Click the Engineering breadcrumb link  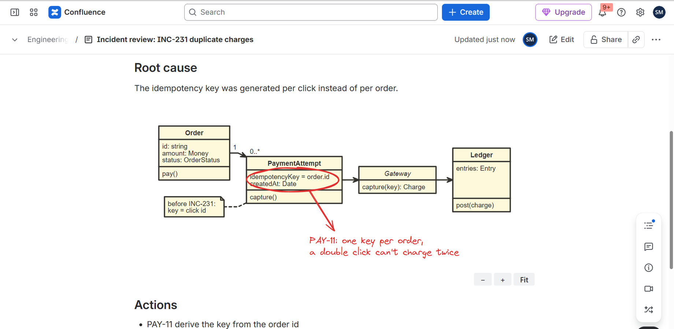point(48,39)
